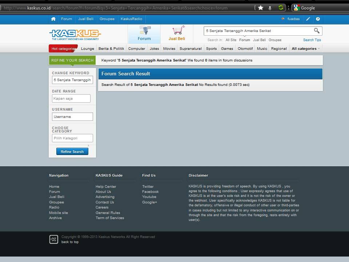Set search scope to Jual Beli

coord(259,40)
